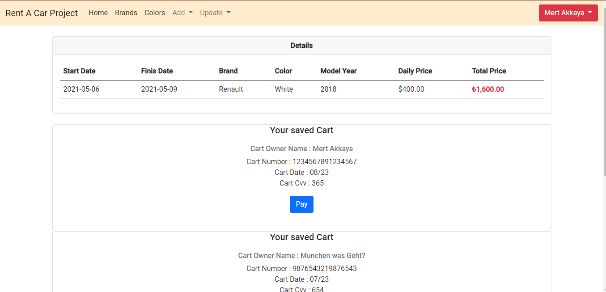Click the $400.00 daily price cell
The width and height of the screenshot is (606, 292).
[411, 89]
